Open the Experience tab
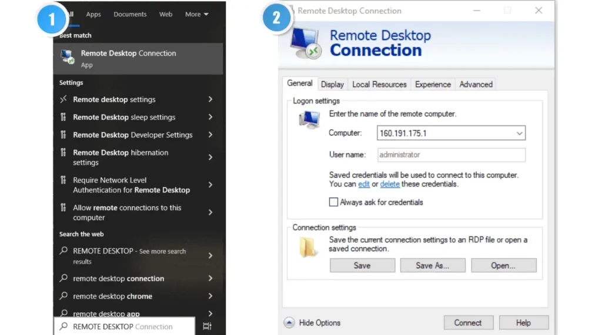 coord(433,84)
